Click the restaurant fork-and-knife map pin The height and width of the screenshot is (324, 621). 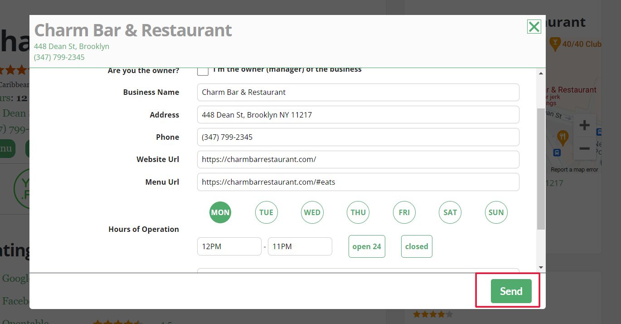pyautogui.click(x=563, y=137)
